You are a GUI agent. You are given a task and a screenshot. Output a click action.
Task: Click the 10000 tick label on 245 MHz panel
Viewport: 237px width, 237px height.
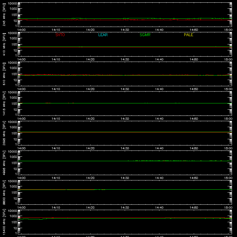[12, 4]
